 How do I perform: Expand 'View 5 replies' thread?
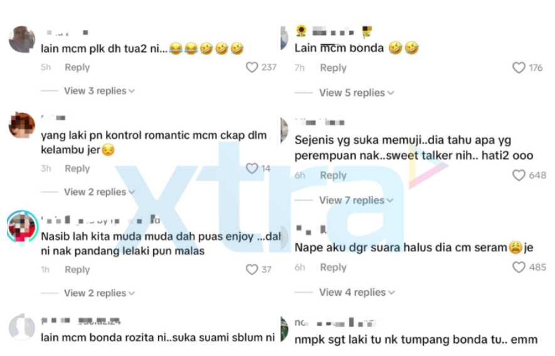(x=356, y=93)
